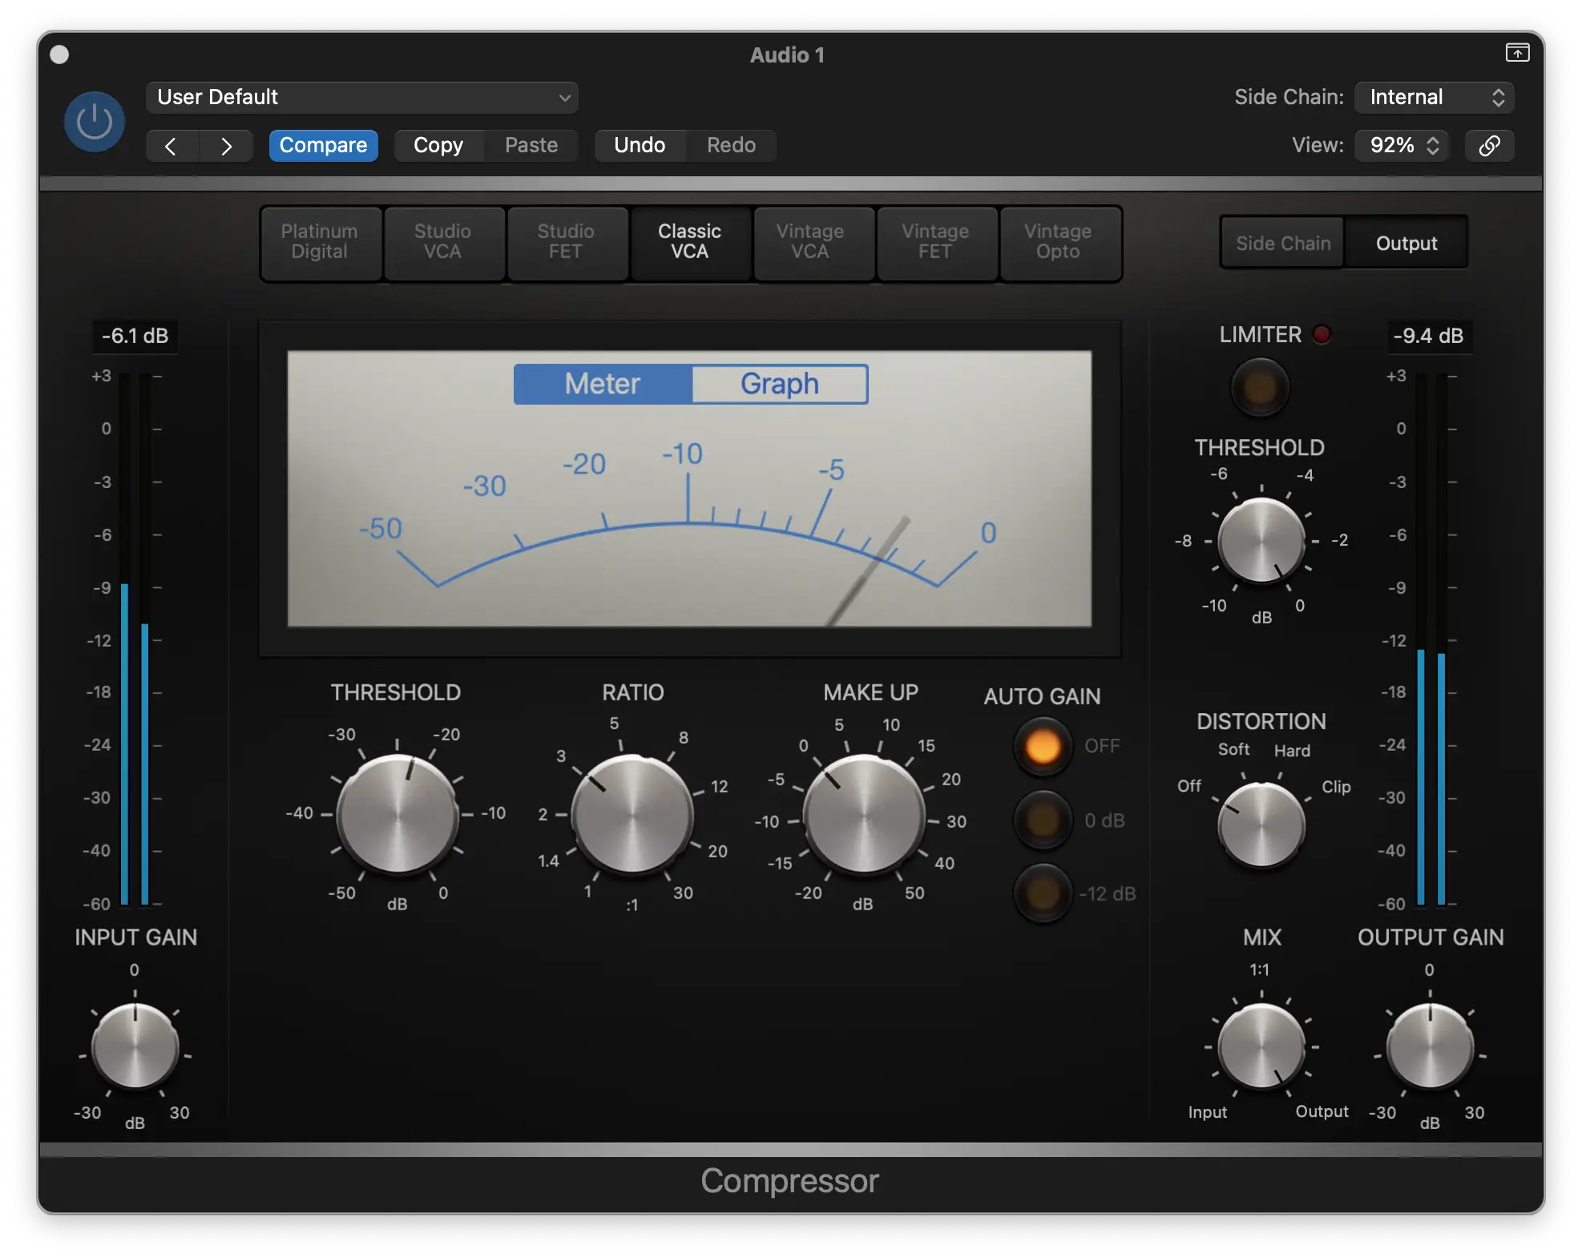The image size is (1582, 1258).
Task: Click the link chain icon button
Action: click(x=1489, y=146)
